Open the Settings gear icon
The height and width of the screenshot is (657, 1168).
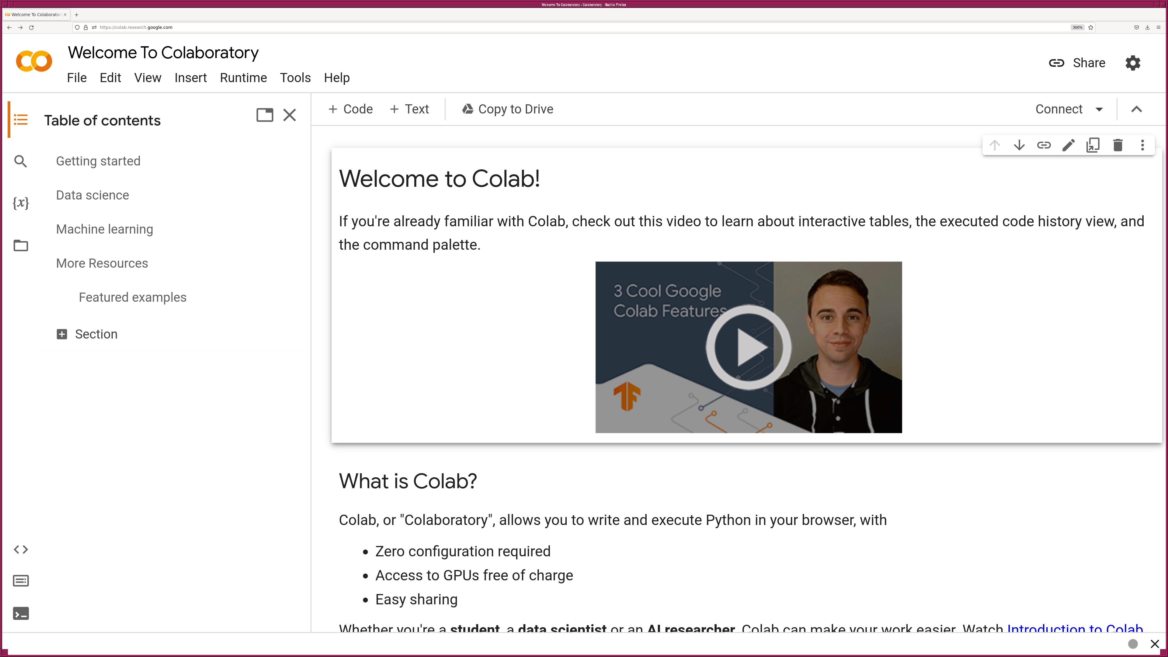(x=1133, y=63)
